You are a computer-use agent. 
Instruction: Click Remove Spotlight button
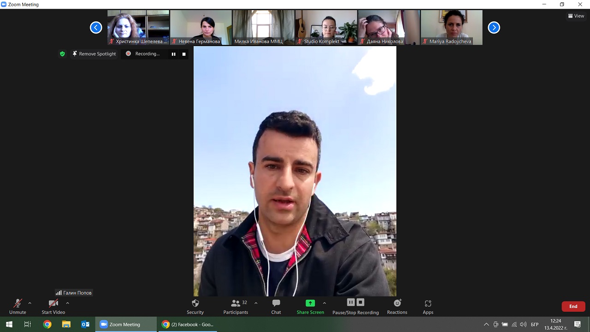coord(94,54)
